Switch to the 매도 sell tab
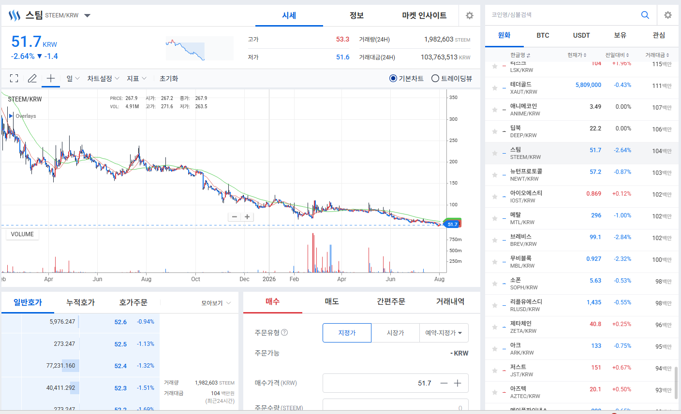This screenshot has width=681, height=414. pyautogui.click(x=332, y=301)
